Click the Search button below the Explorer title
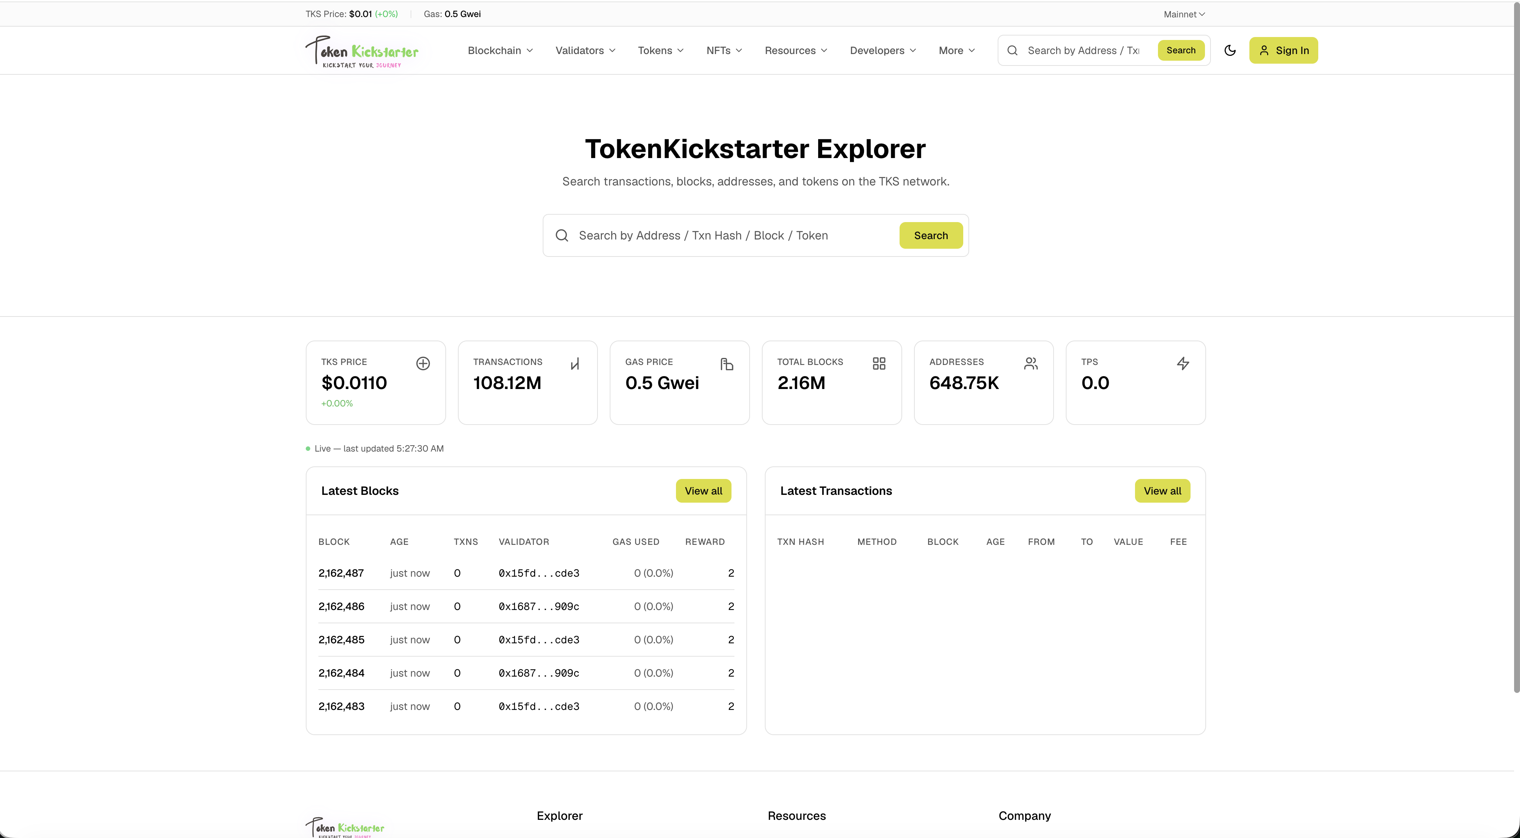This screenshot has width=1520, height=838. (x=931, y=235)
